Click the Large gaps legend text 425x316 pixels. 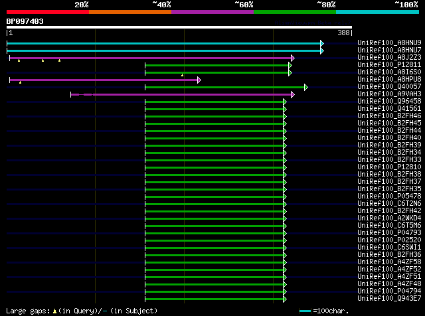click(x=82, y=311)
